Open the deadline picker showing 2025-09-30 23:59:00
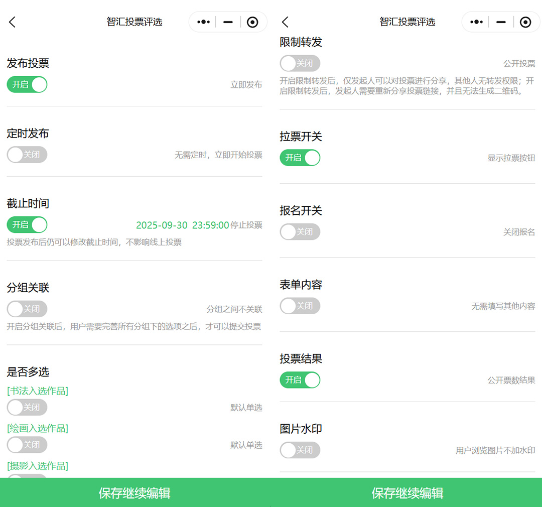This screenshot has width=542, height=507. click(183, 225)
